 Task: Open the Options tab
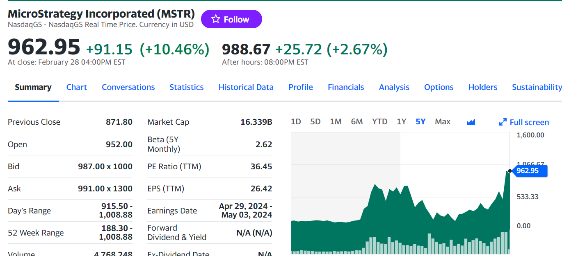click(x=439, y=87)
